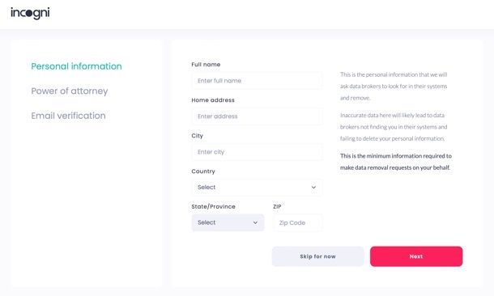The width and height of the screenshot is (494, 296).
Task: Click into the City text box
Action: pyautogui.click(x=257, y=152)
